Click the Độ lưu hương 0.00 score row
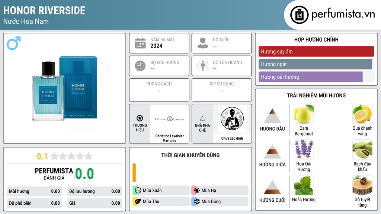This screenshot has height=214, width=381. pyautogui.click(x=95, y=191)
